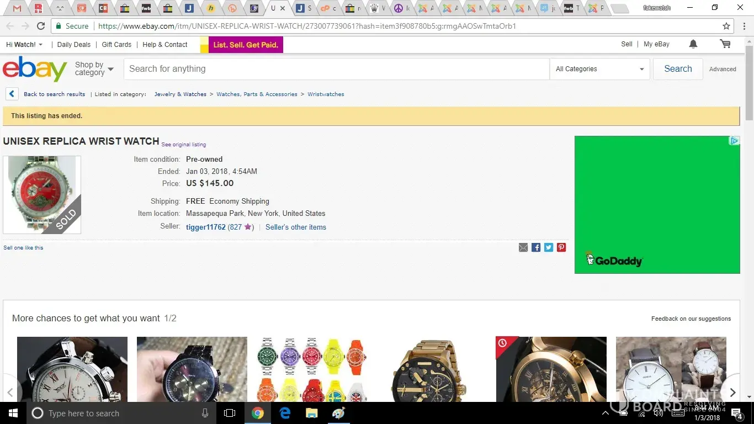Open Watches, Parts & Accessories category
This screenshot has width=754, height=424.
[x=257, y=94]
